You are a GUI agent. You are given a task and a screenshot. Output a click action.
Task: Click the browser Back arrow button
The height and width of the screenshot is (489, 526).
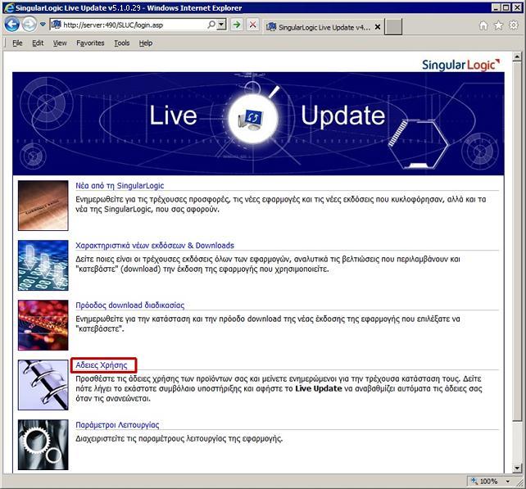(x=12, y=25)
